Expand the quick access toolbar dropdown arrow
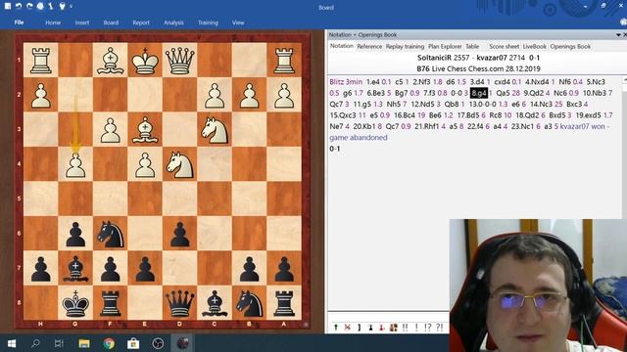The width and height of the screenshot is (627, 352). (72, 7)
